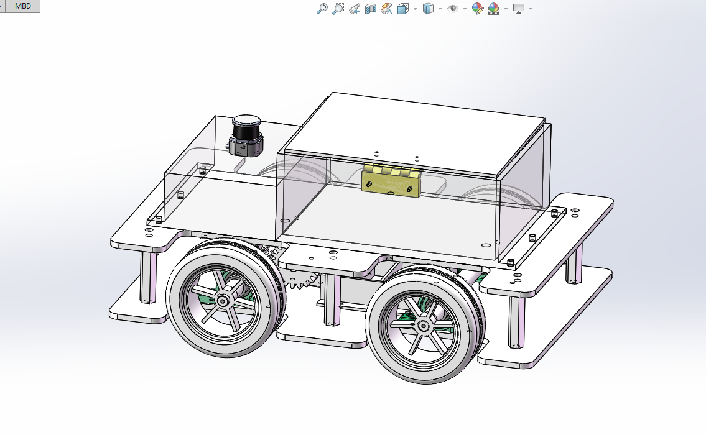Expand the View Orientation dropdown arrow

coord(415,9)
